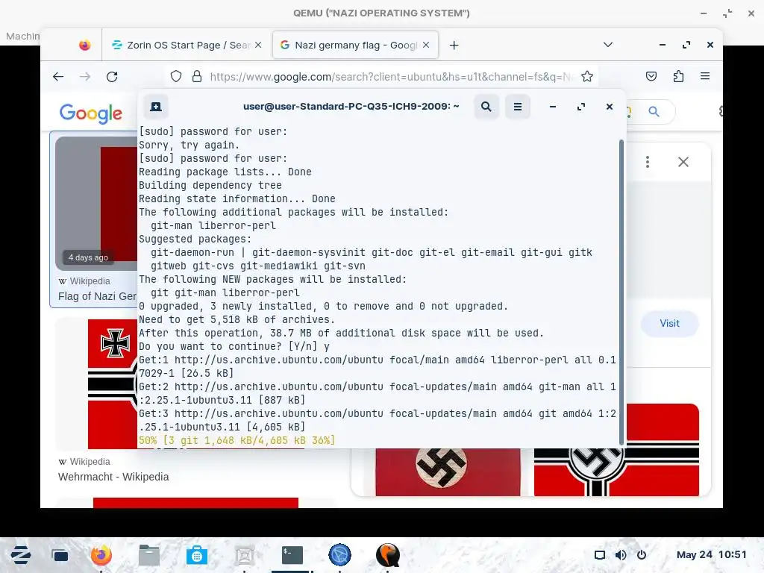Open a new Firefox tab
The width and height of the screenshot is (764, 573).
coord(454,46)
